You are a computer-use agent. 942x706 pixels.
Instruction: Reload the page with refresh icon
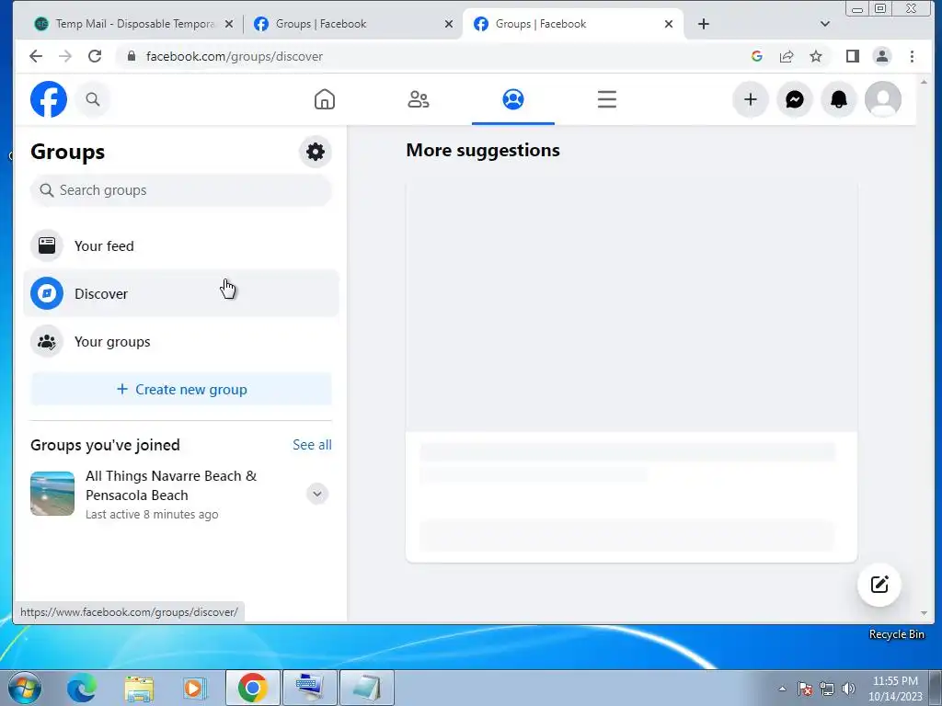click(95, 56)
